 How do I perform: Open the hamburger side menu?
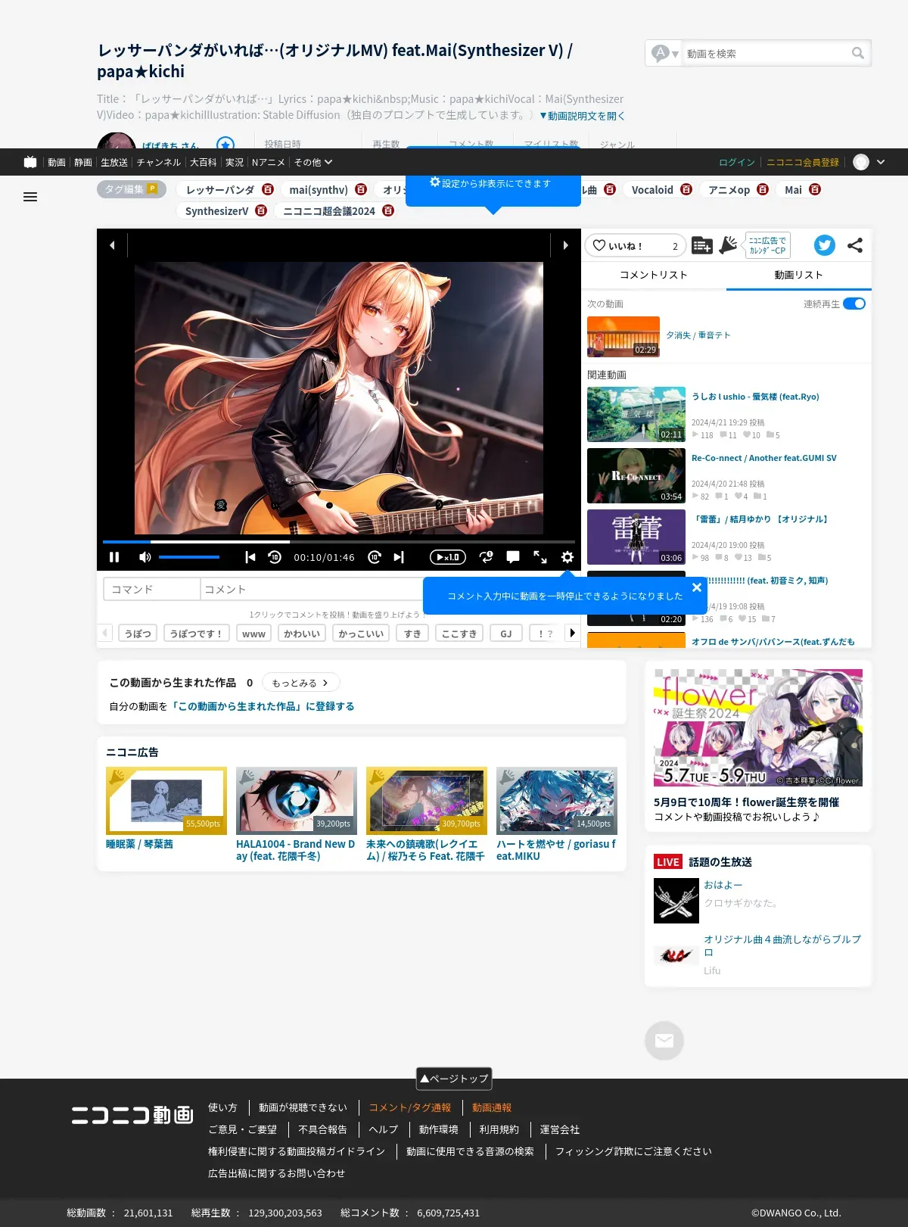click(30, 197)
